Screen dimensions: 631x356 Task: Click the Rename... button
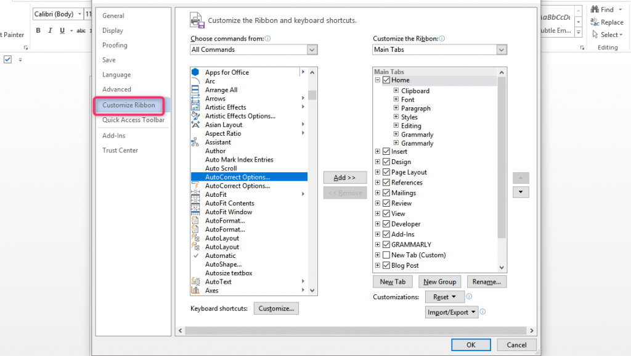point(487,282)
